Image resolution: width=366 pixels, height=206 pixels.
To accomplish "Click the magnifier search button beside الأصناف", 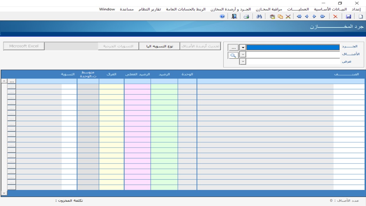I will pyautogui.click(x=233, y=56).
